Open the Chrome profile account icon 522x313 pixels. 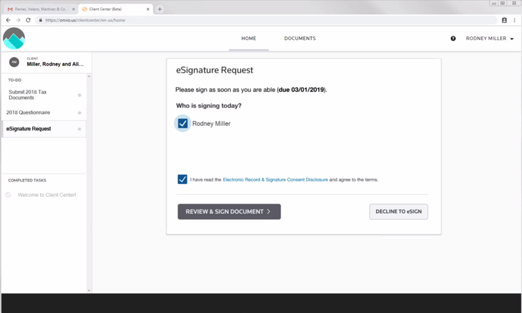coord(504,20)
